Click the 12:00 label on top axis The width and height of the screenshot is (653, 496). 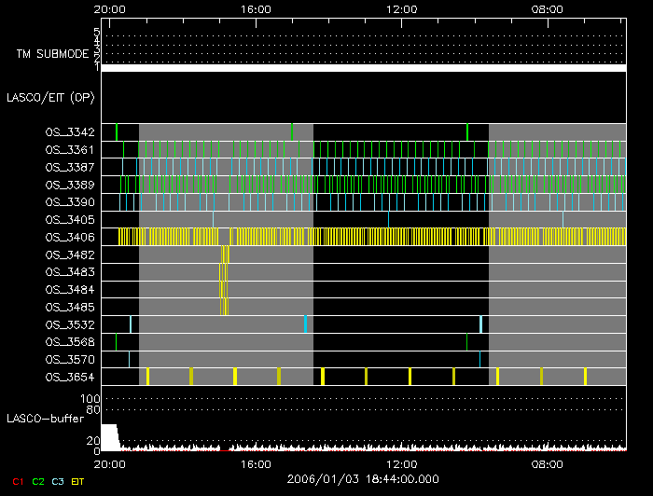[401, 8]
